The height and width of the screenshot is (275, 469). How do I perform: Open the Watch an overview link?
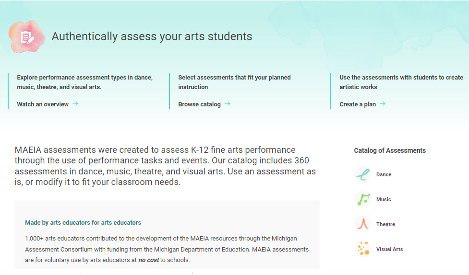pos(43,104)
